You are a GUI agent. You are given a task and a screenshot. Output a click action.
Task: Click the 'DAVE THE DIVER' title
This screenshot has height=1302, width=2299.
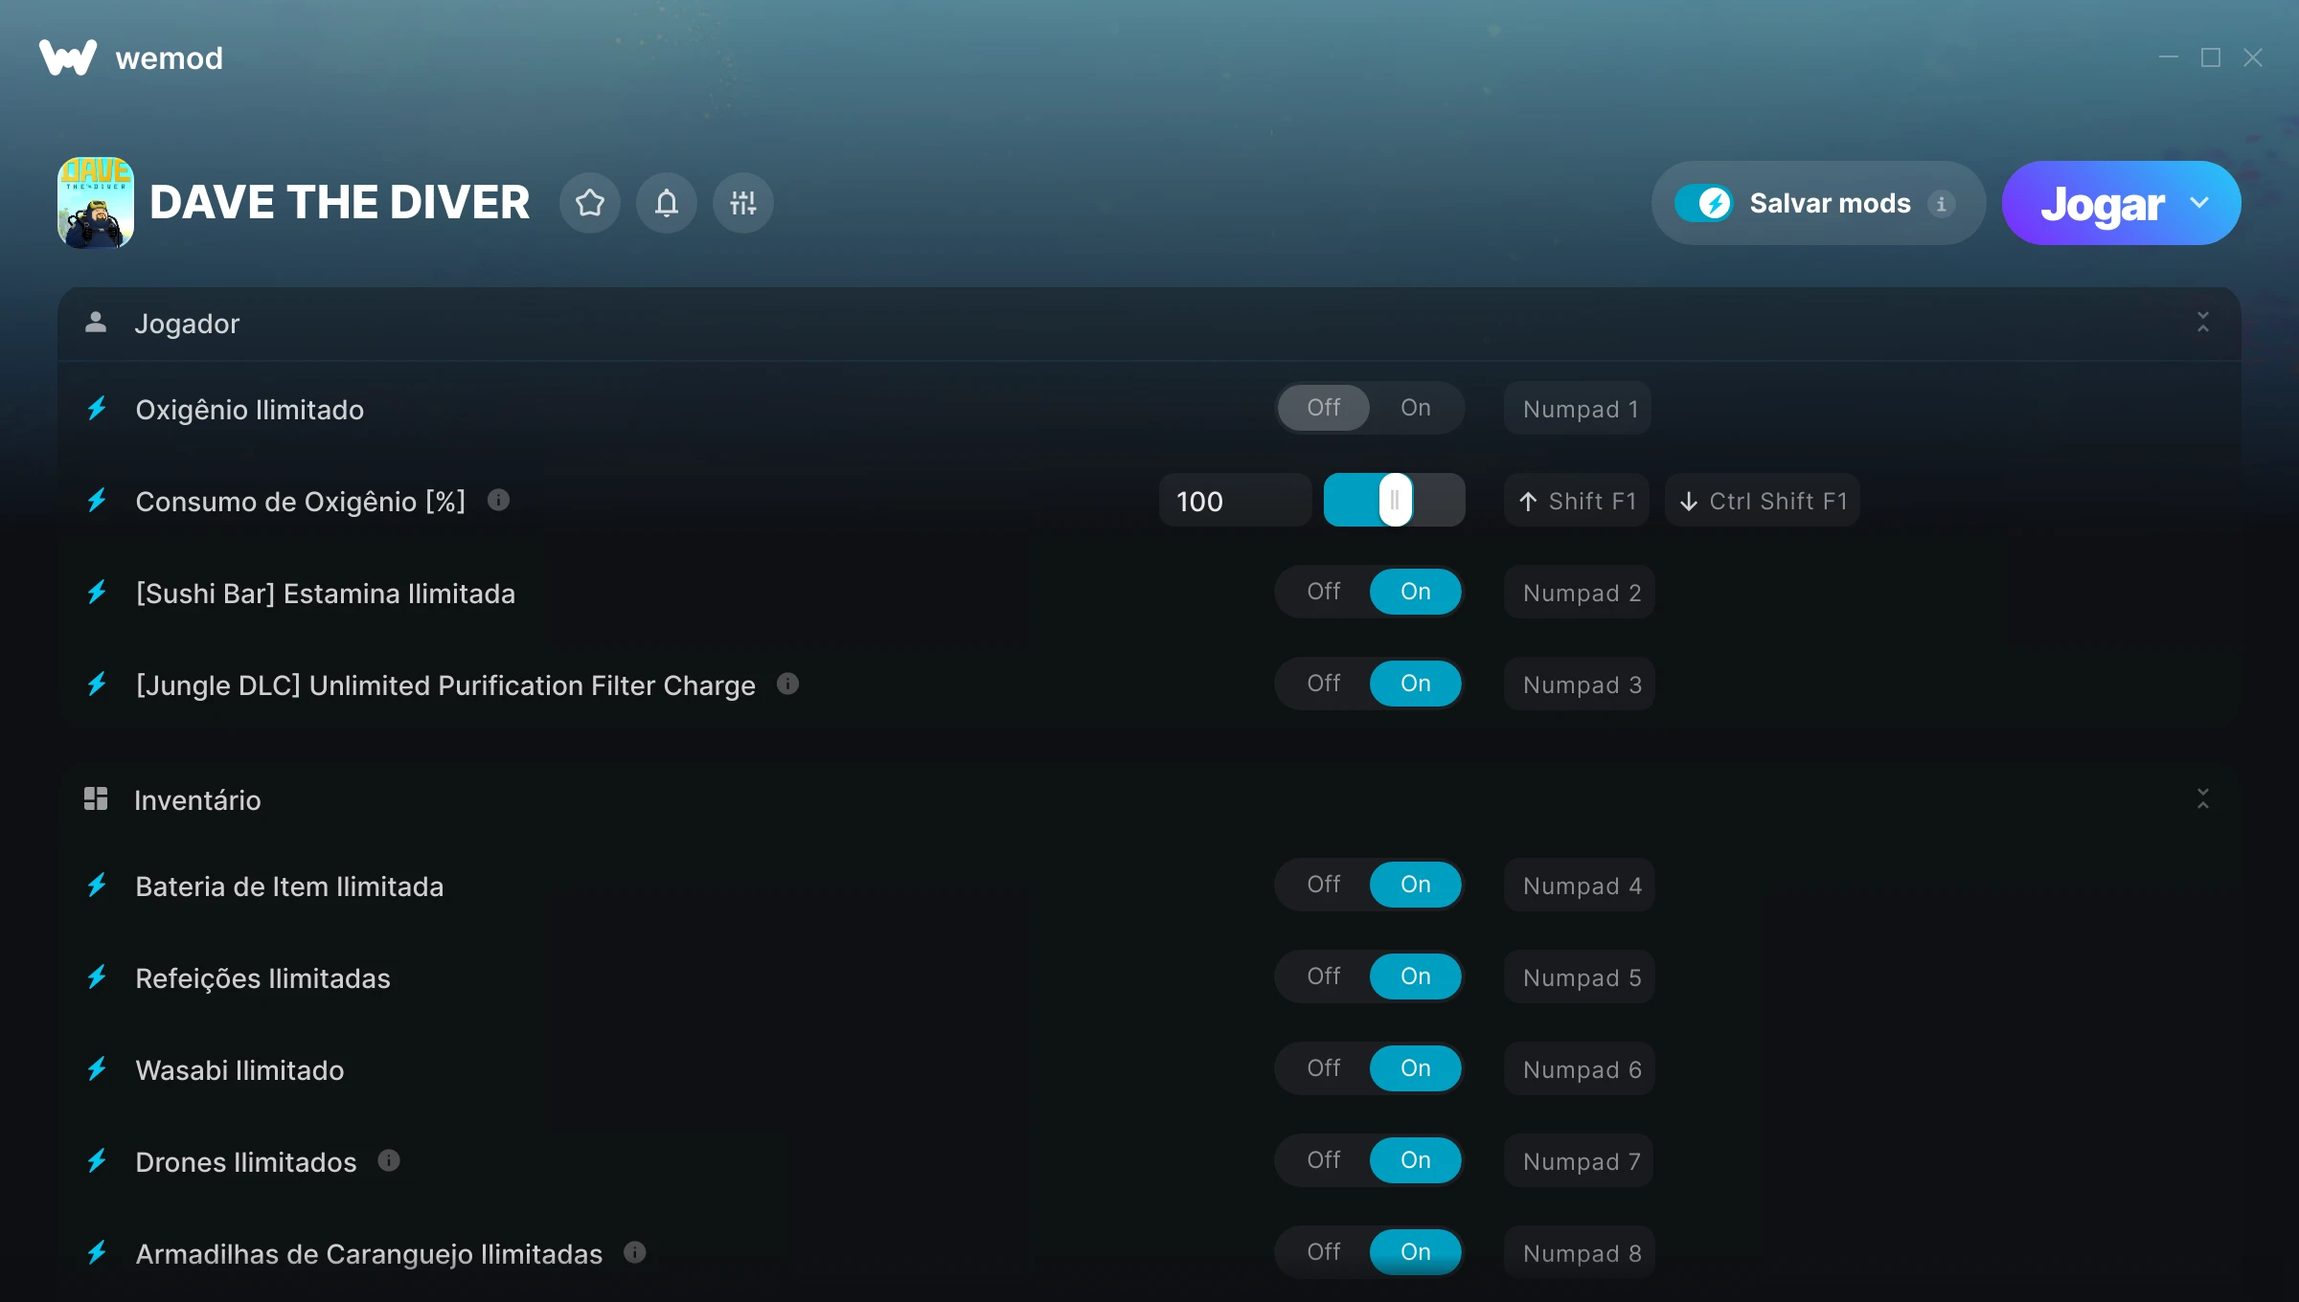coord(340,203)
